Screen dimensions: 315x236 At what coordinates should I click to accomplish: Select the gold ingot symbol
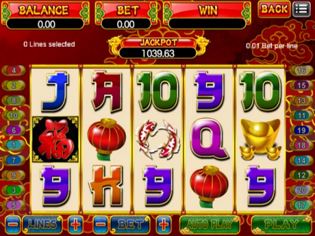click(260, 139)
